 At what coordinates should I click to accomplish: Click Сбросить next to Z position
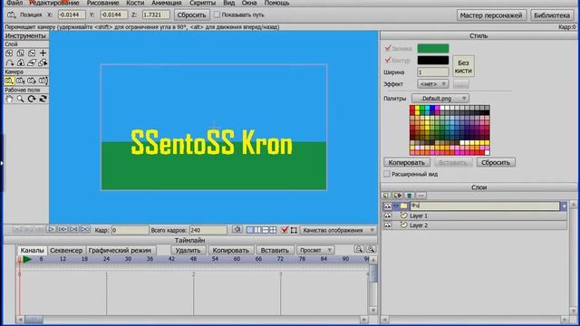click(191, 15)
